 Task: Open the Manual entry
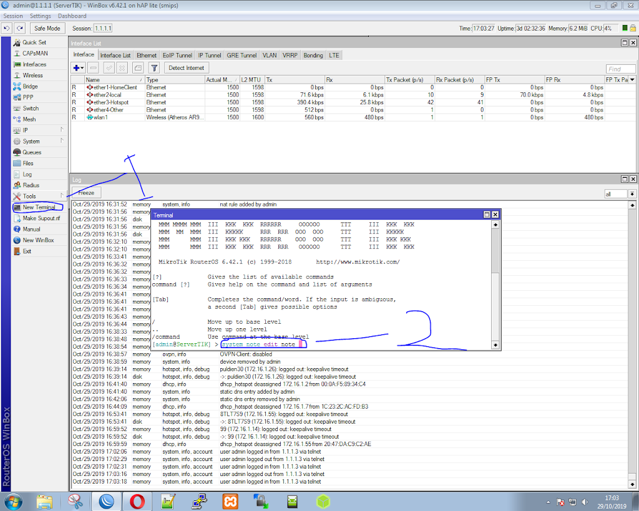(31, 230)
